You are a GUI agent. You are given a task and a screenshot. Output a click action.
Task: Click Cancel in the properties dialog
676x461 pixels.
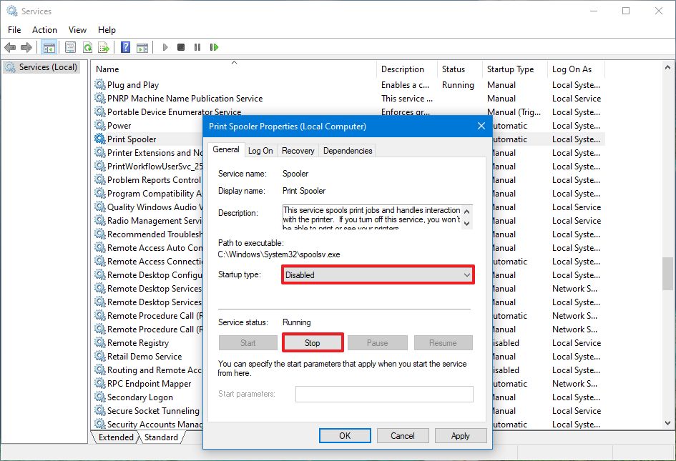coord(402,435)
